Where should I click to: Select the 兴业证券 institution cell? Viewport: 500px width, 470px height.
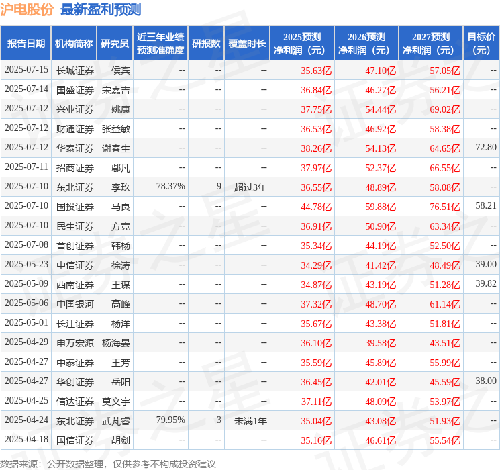pos(75,109)
